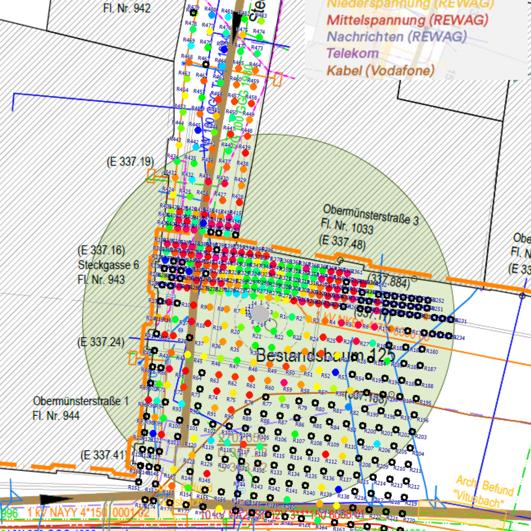
Task: Select the blue point labeled R53
Action: tap(335, 372)
